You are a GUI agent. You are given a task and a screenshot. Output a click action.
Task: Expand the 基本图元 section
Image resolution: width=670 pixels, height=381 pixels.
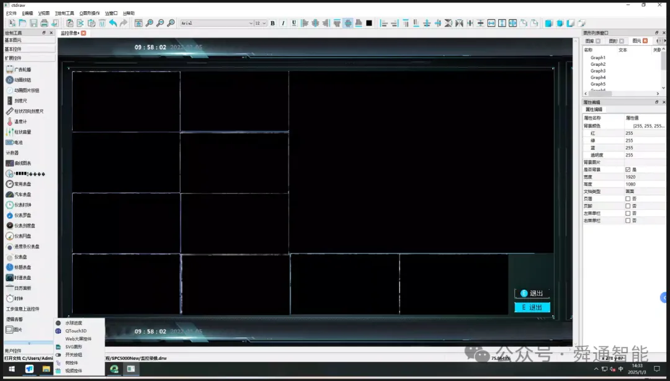(29, 40)
